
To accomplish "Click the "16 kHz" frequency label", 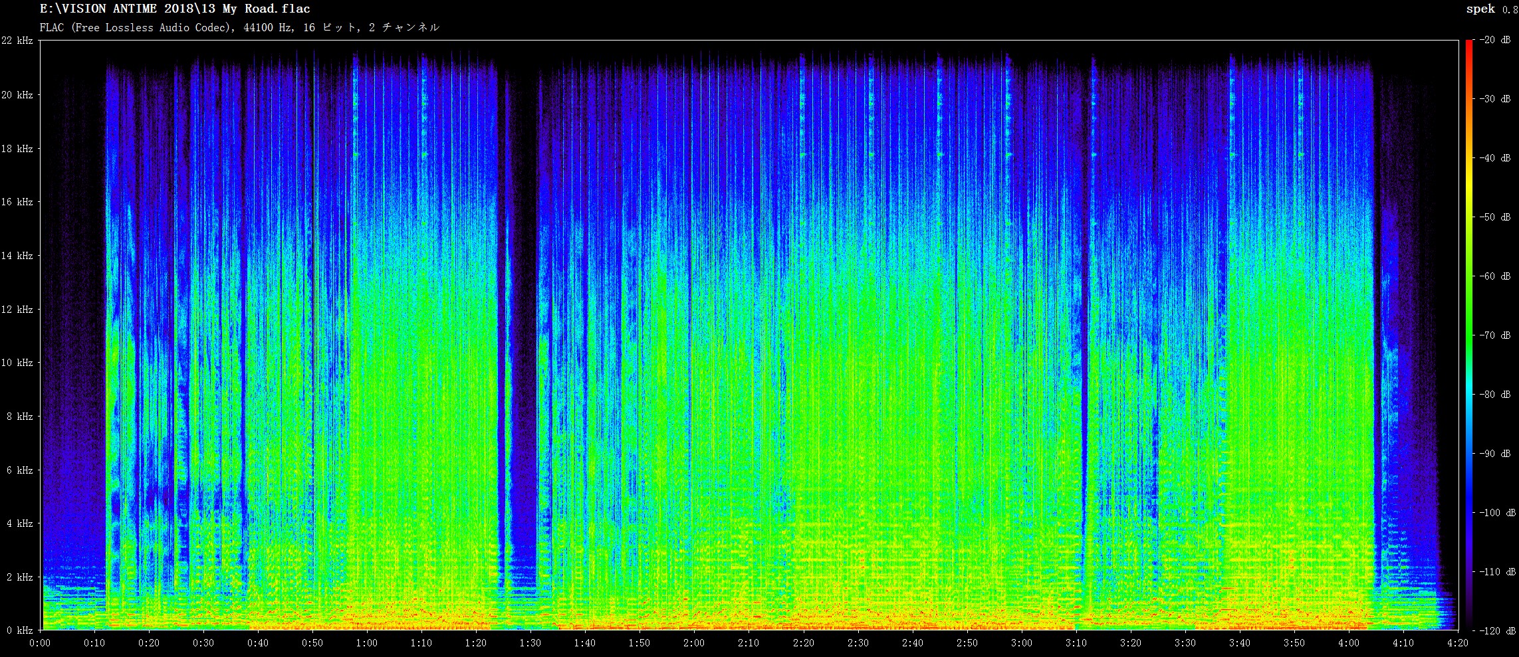I will (17, 202).
